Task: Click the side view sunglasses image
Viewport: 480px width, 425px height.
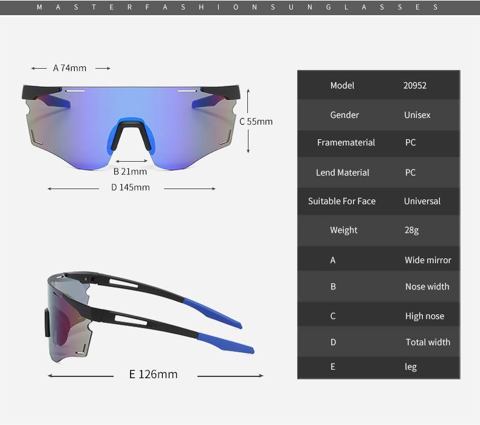Action: click(x=149, y=318)
